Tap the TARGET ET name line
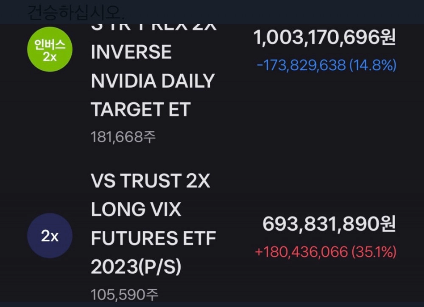424x307 pixels. (141, 109)
